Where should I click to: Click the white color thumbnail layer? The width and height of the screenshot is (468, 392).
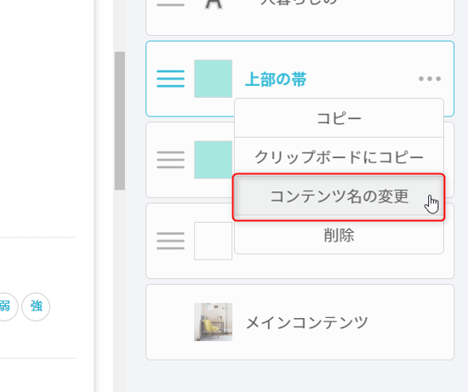coord(213,241)
